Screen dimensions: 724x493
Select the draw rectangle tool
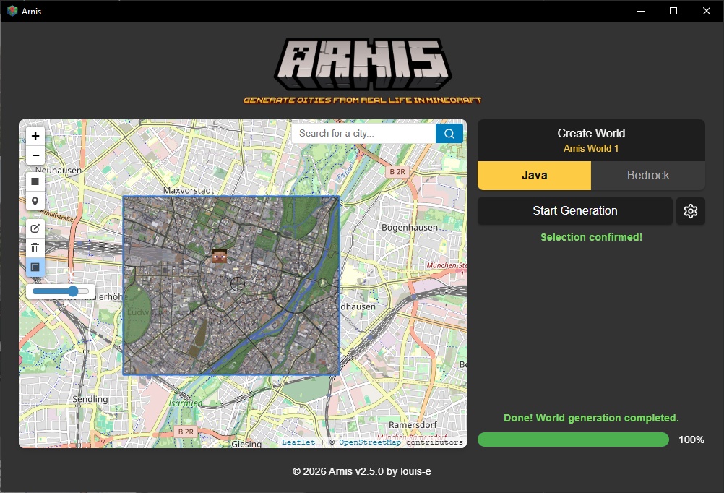point(35,181)
